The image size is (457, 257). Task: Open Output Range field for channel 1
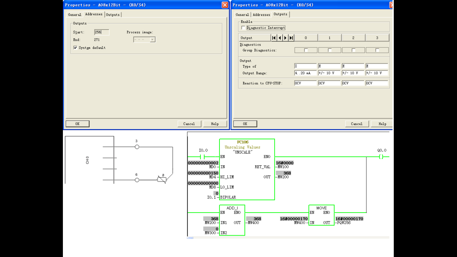329,73
